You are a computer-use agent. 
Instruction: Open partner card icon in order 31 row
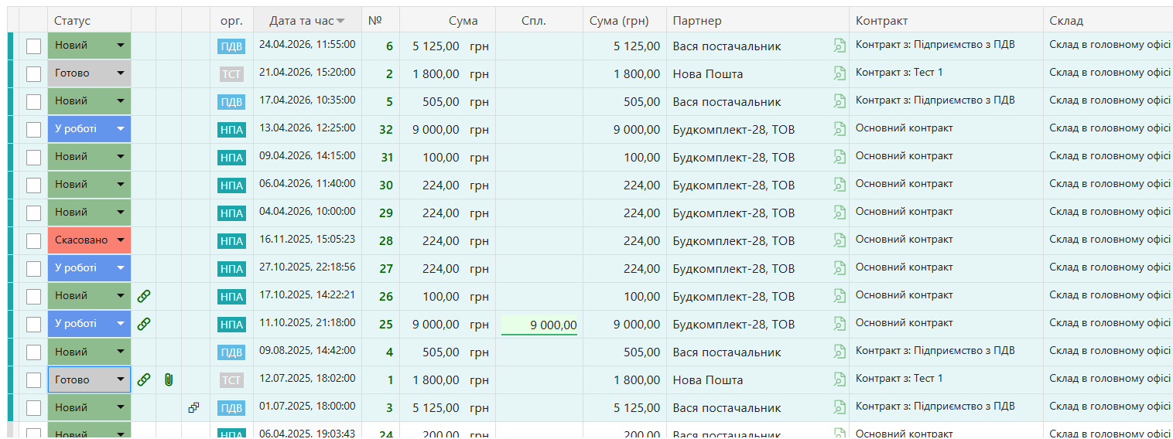click(x=840, y=157)
